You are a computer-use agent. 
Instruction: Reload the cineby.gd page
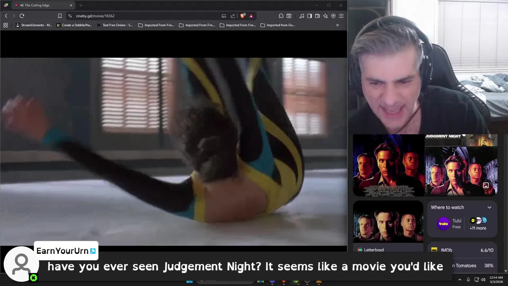click(22, 16)
